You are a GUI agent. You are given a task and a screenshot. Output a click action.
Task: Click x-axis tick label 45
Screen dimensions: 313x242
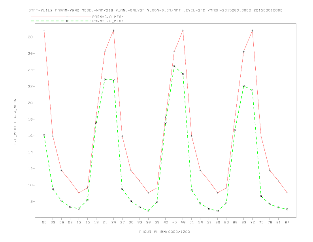click(174, 222)
